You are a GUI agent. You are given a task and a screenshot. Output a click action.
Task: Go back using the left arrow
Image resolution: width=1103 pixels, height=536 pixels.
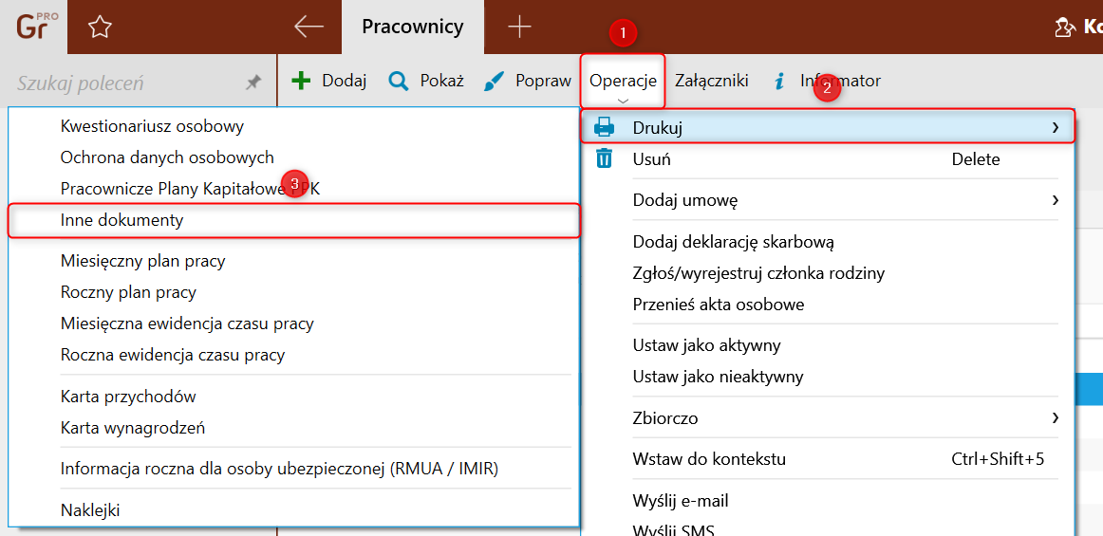pyautogui.click(x=308, y=27)
